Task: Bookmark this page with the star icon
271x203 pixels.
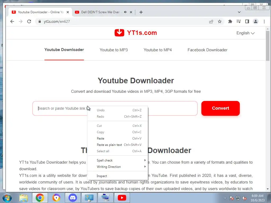Action: coord(219,21)
